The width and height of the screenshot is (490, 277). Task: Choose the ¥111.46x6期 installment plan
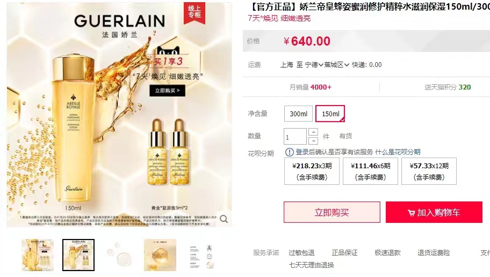[370, 171]
